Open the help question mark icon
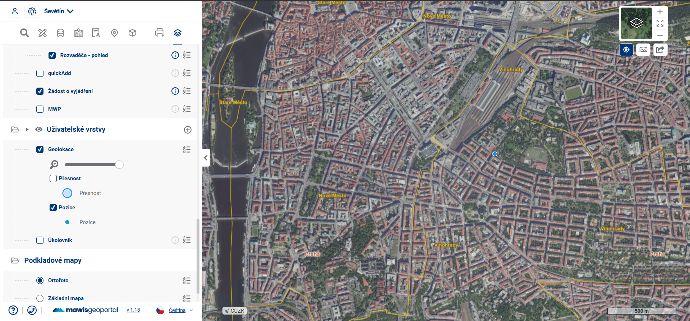Screen dimensions: 690x321 click(13, 310)
